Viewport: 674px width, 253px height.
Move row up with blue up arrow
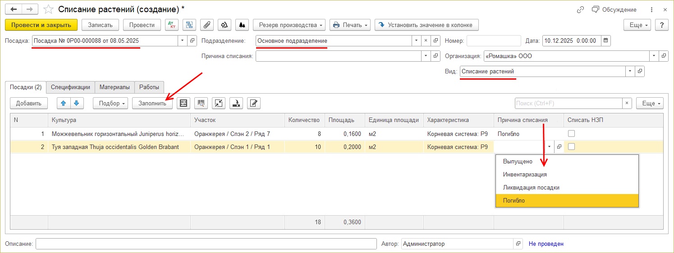[x=63, y=103]
